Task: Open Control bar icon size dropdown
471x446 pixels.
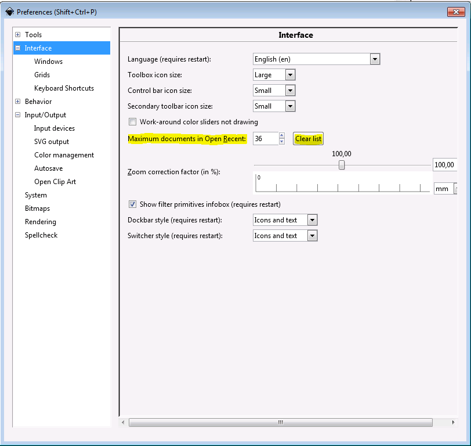Action: [x=290, y=91]
